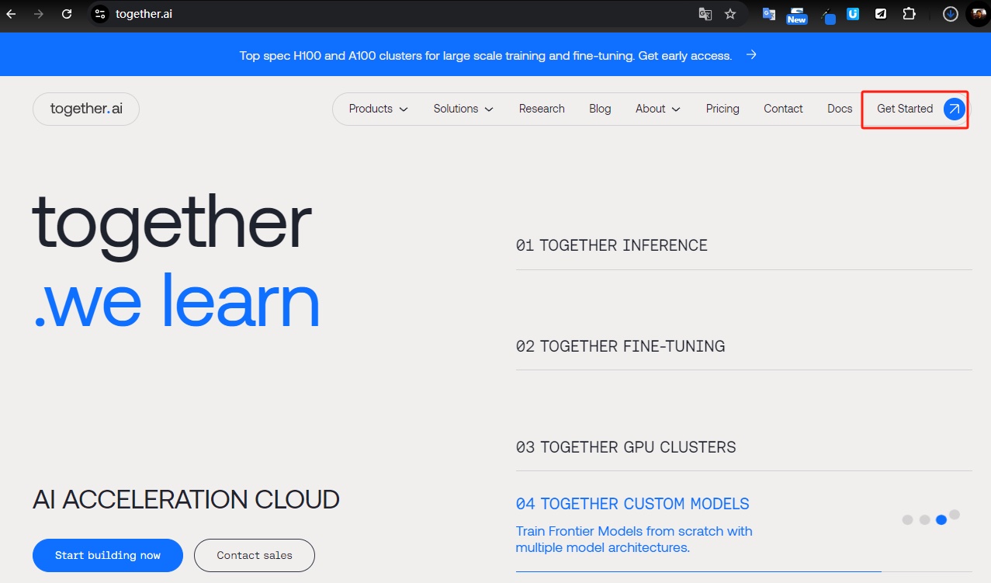Reload the together.ai page
This screenshot has height=583, width=991.
tap(67, 14)
